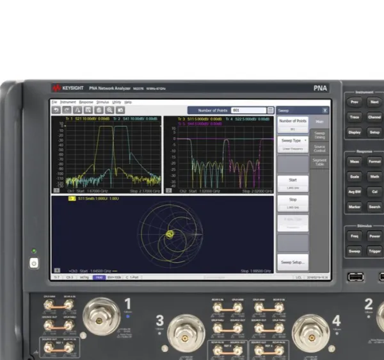Image resolution: width=384 pixels, height=360 pixels.
Task: Open the numeric keypad icon beside points field
Action: click(270, 110)
